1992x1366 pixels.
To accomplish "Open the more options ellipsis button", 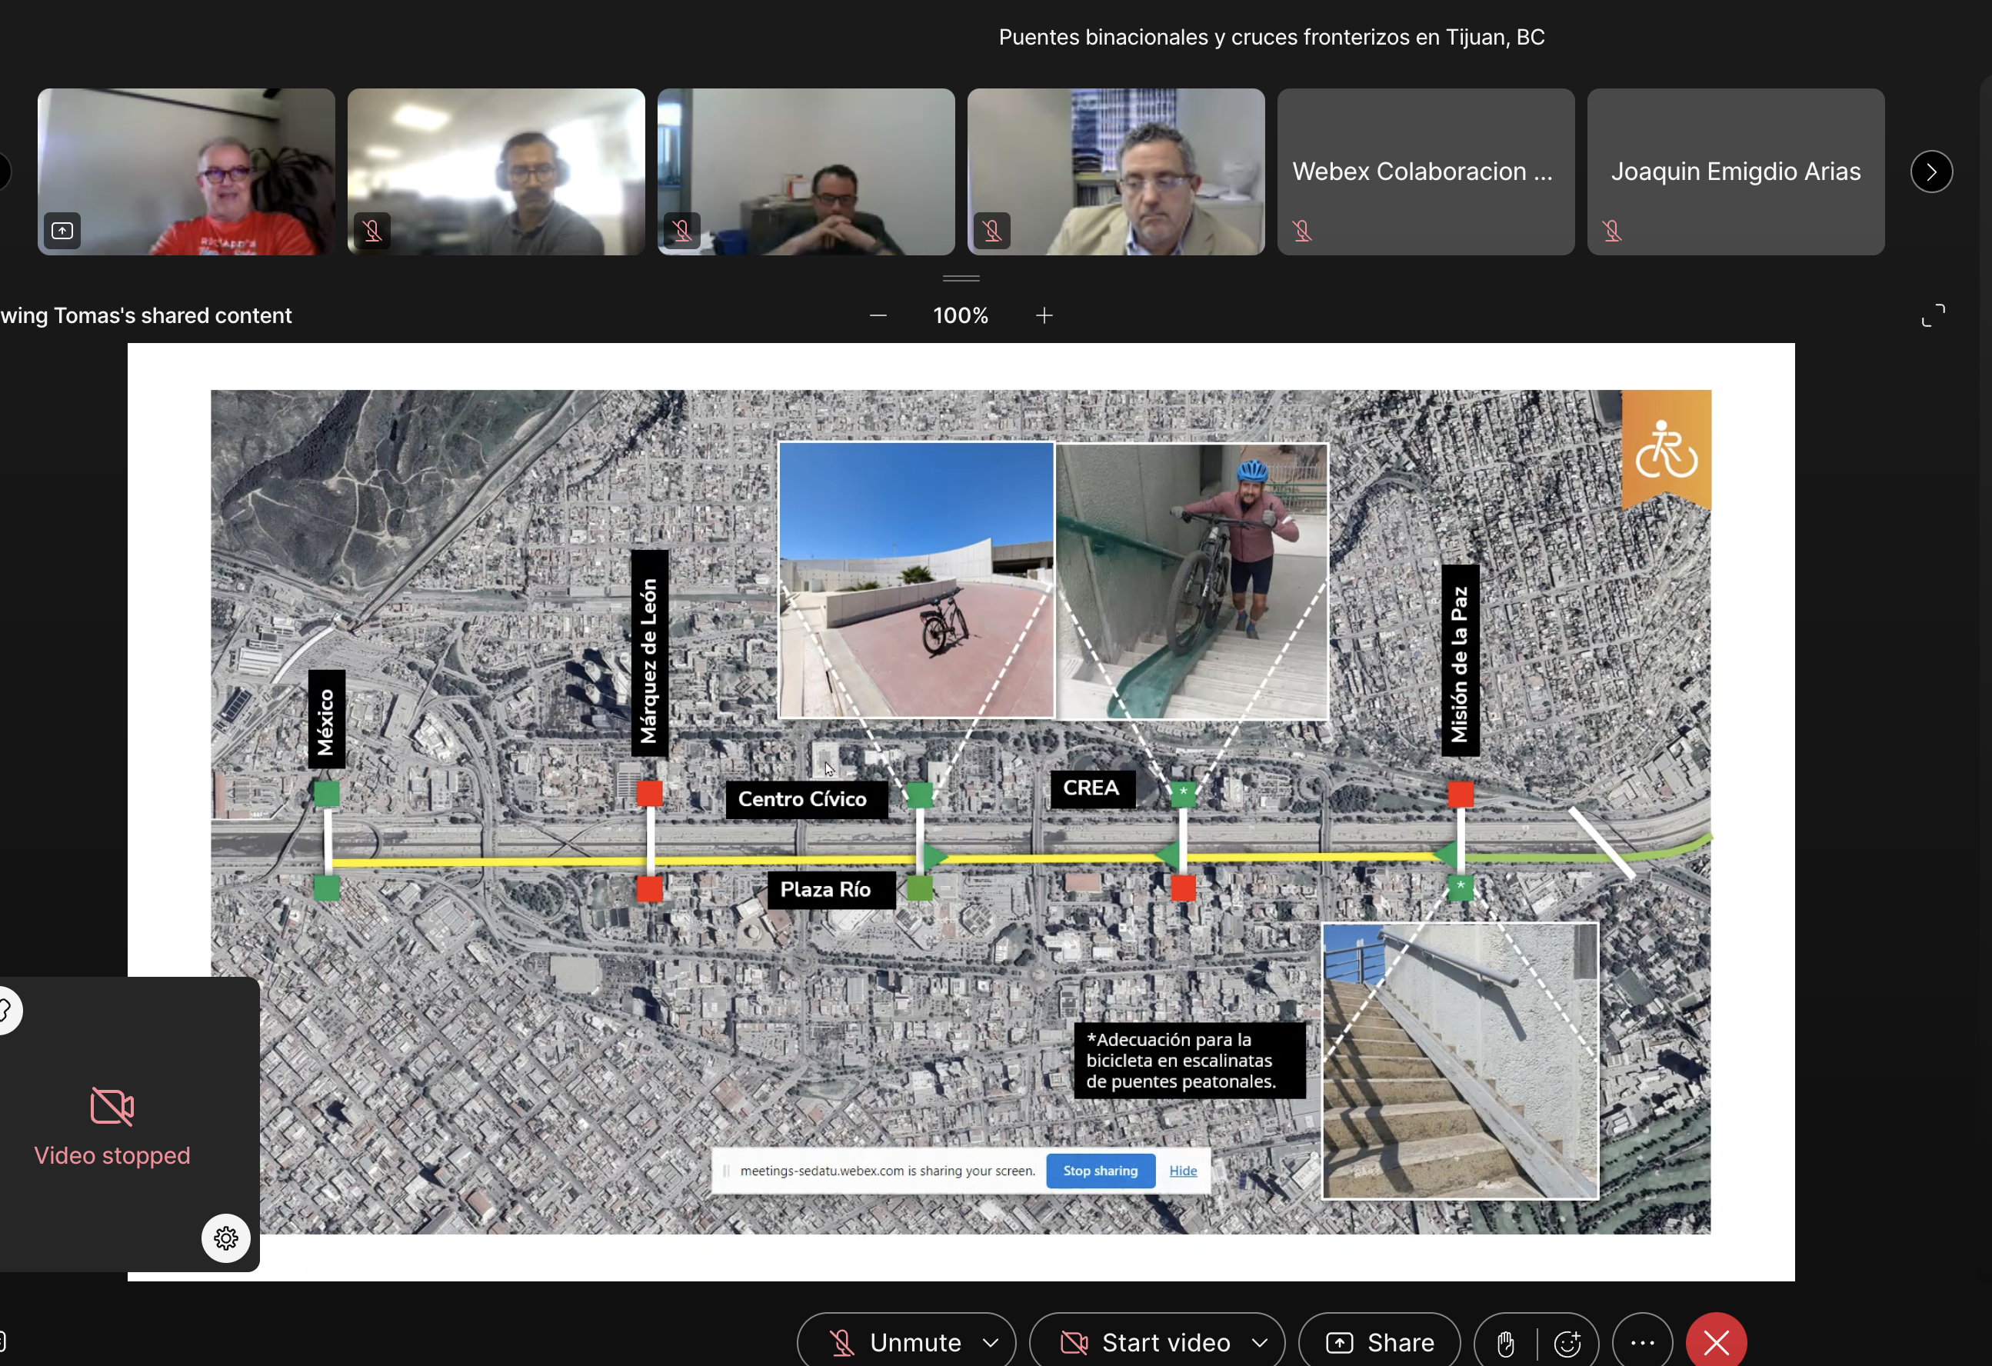I will pyautogui.click(x=1641, y=1343).
